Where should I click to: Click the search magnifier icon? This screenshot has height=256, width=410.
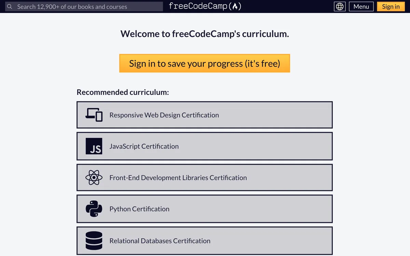[10, 6]
